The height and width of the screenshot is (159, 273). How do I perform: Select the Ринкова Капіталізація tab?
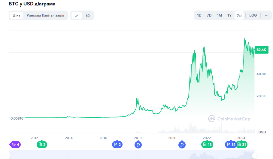(45, 15)
